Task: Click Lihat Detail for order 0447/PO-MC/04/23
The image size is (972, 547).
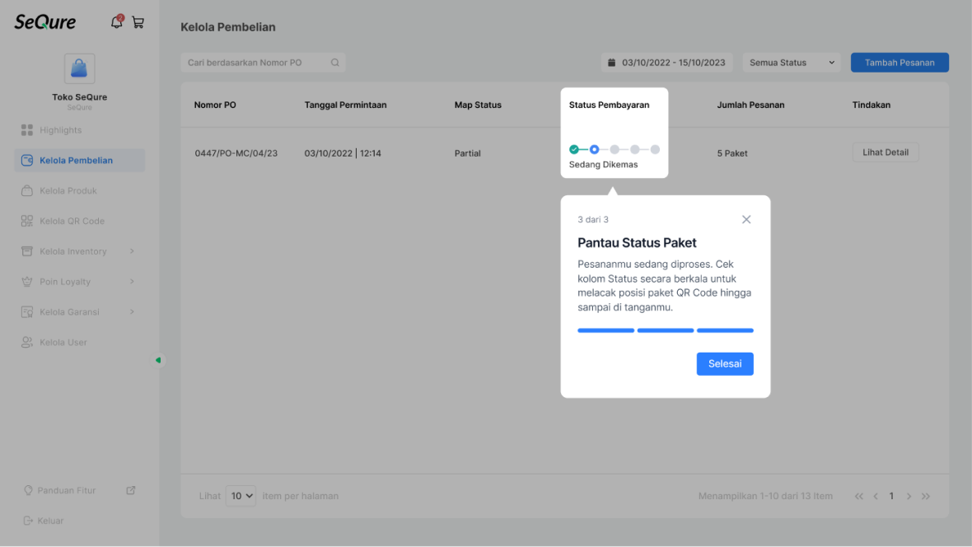Action: point(886,152)
